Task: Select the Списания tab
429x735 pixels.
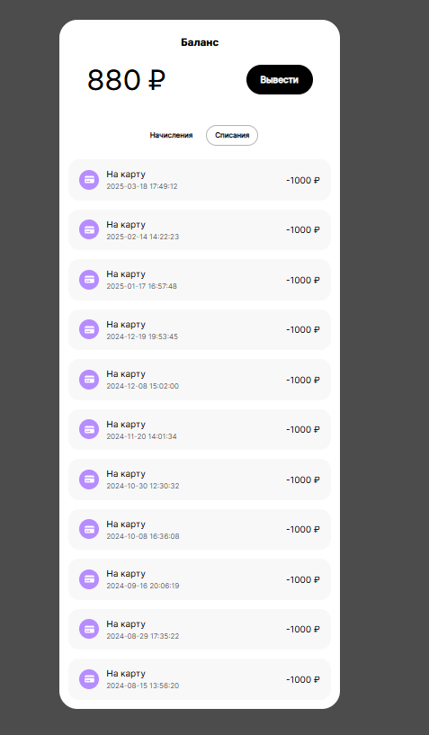Action: [x=232, y=136]
